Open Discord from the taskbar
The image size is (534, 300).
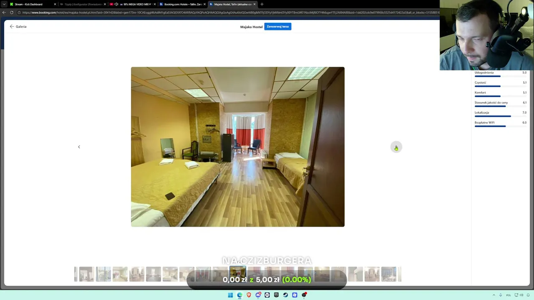coord(258,295)
